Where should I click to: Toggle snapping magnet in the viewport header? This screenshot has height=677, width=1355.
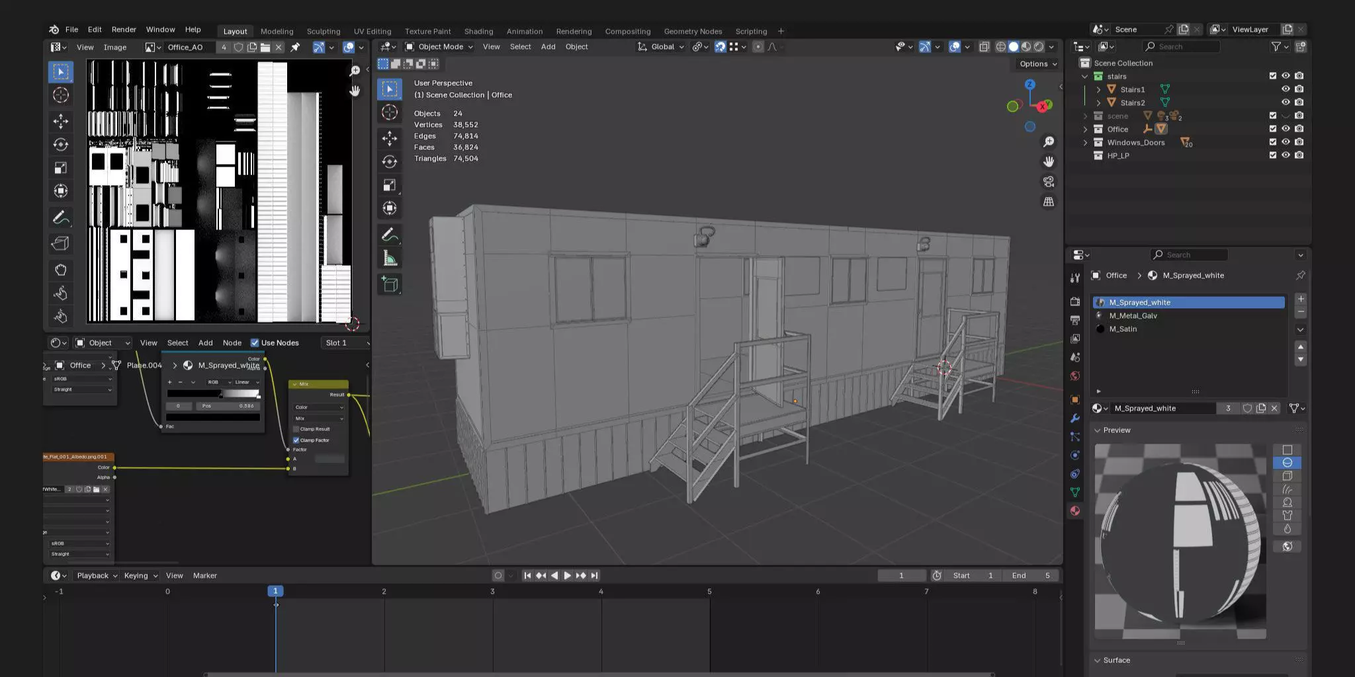click(x=720, y=47)
